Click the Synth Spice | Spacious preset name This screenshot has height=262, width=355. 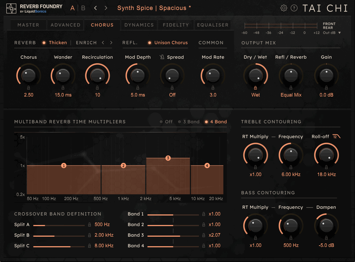tap(154, 8)
